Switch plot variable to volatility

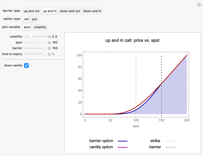tap(40, 27)
